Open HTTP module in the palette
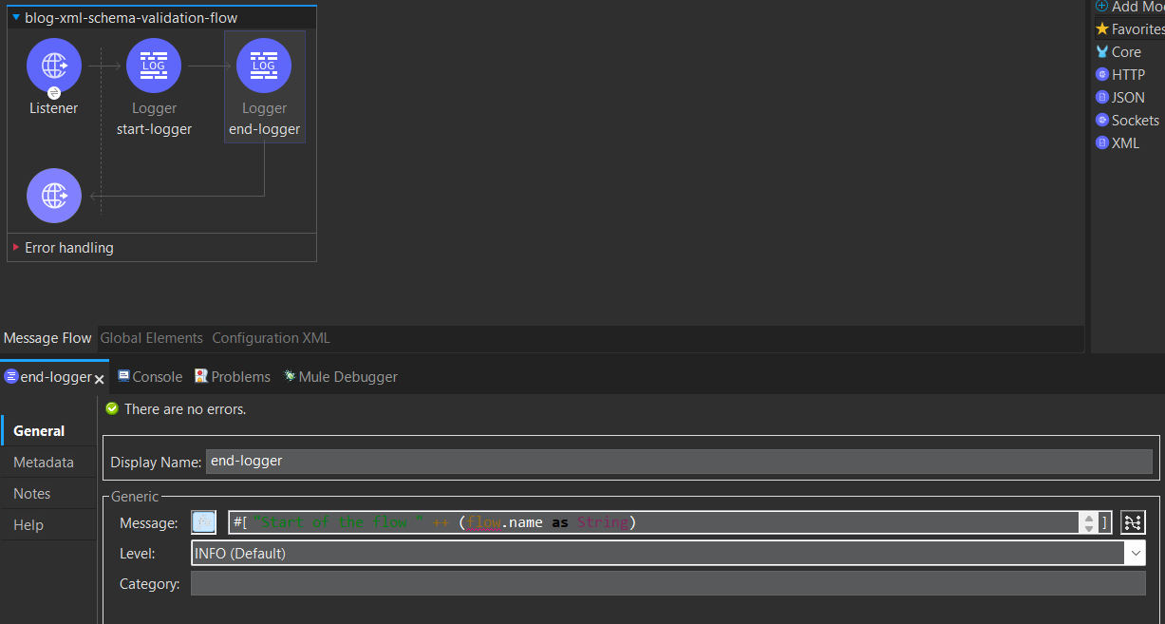Screen dimensions: 1165x624 point(1127,75)
